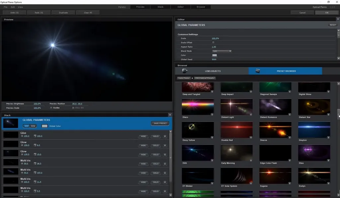Click the x icon on ET Blinker preset
The width and height of the screenshot is (340, 198).
(212, 183)
